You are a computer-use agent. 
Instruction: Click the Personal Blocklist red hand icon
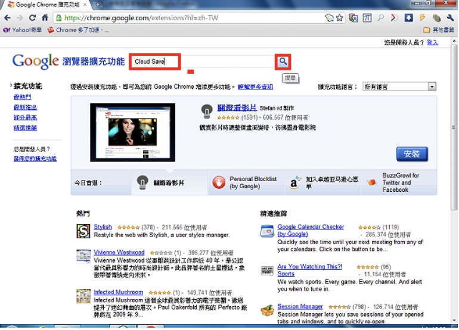point(219,182)
